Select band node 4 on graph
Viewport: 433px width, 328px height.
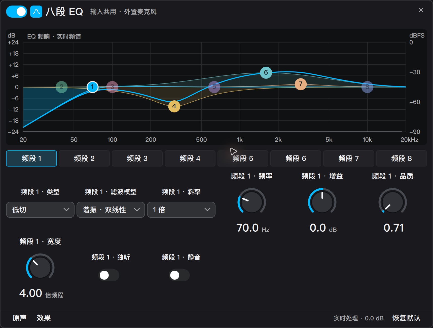pyautogui.click(x=174, y=106)
